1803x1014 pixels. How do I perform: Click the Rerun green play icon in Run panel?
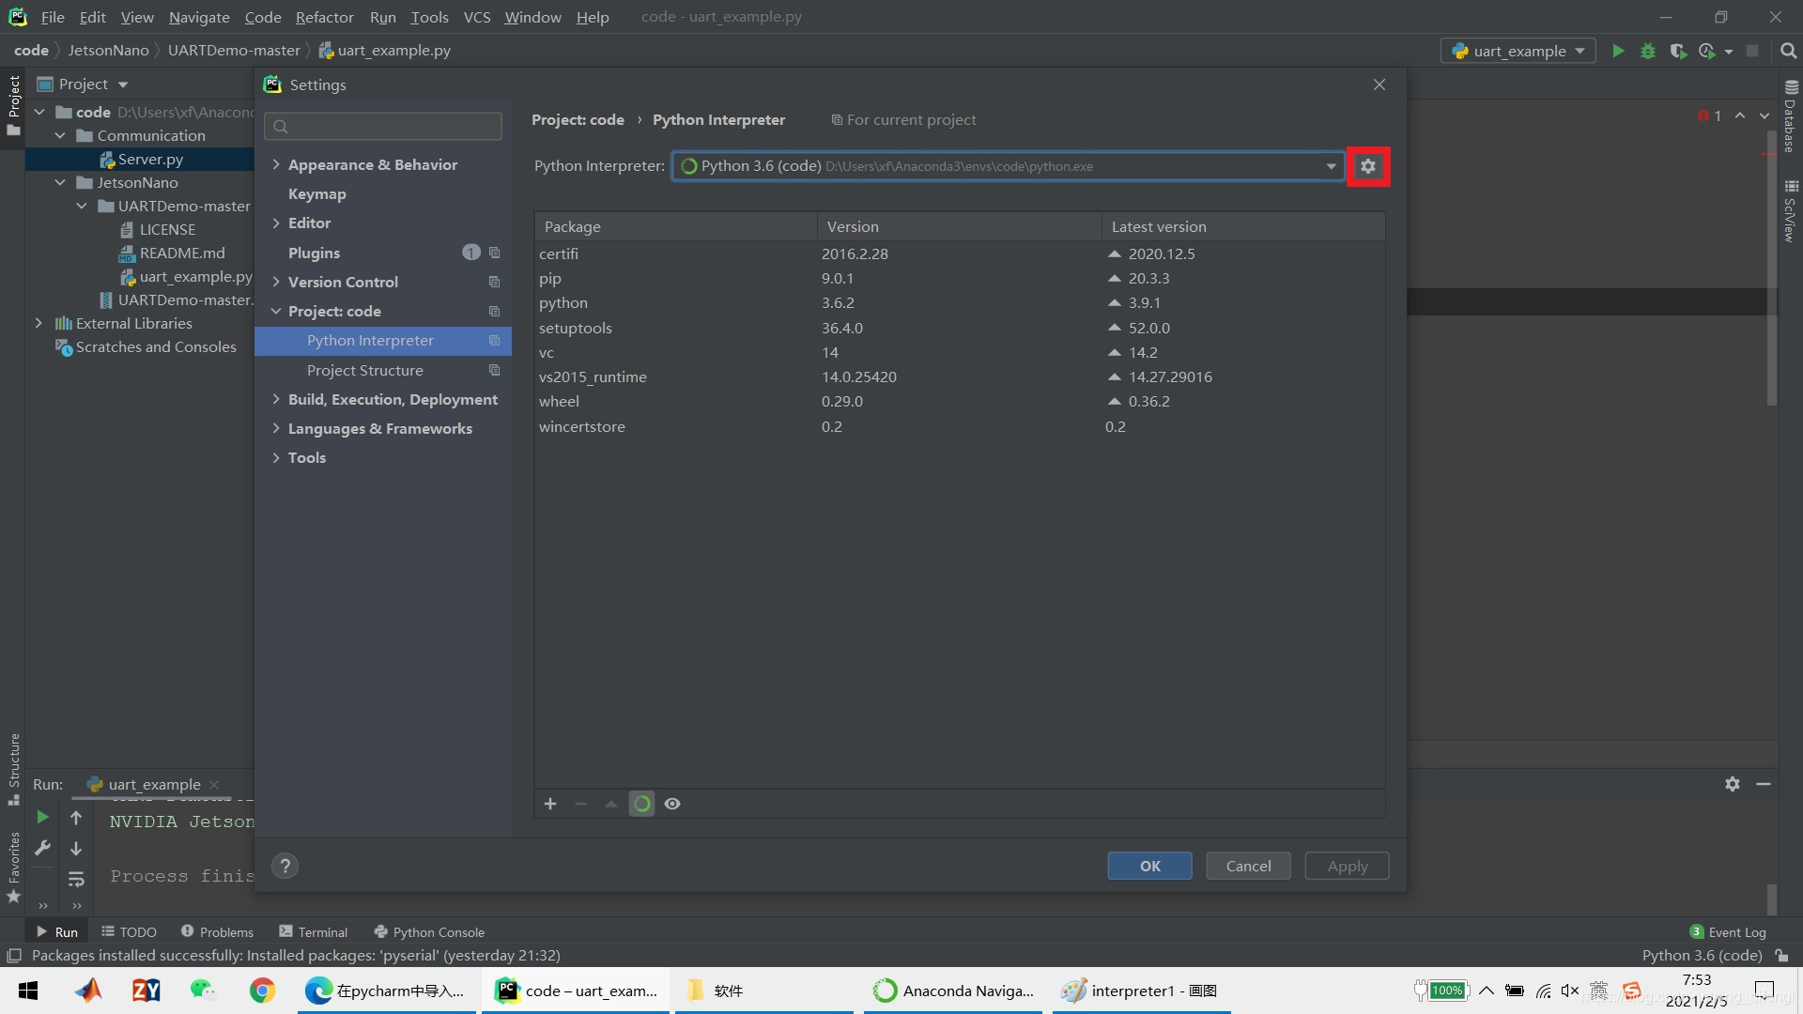click(42, 818)
